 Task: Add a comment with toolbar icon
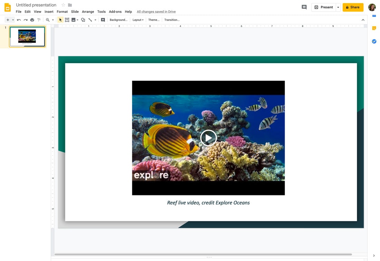tap(103, 20)
